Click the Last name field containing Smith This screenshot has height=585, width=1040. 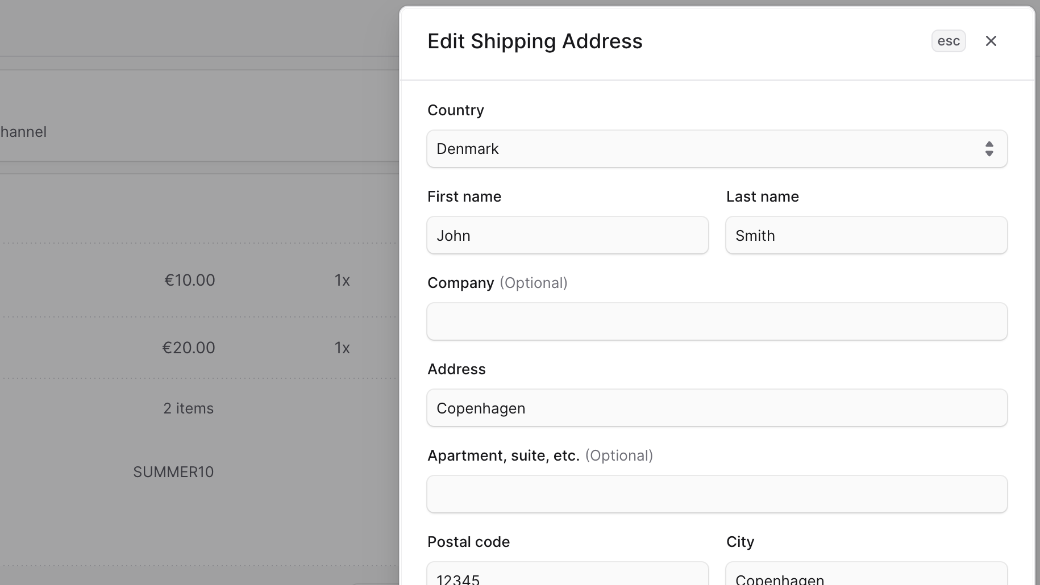click(x=866, y=235)
